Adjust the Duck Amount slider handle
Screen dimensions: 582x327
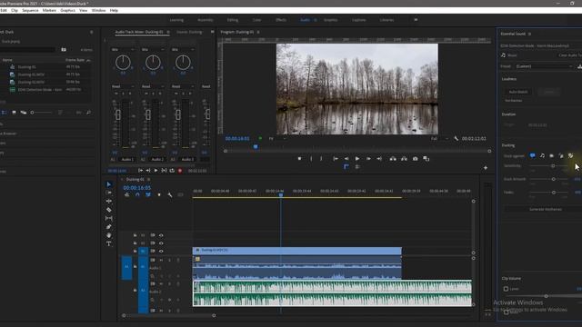(554, 179)
